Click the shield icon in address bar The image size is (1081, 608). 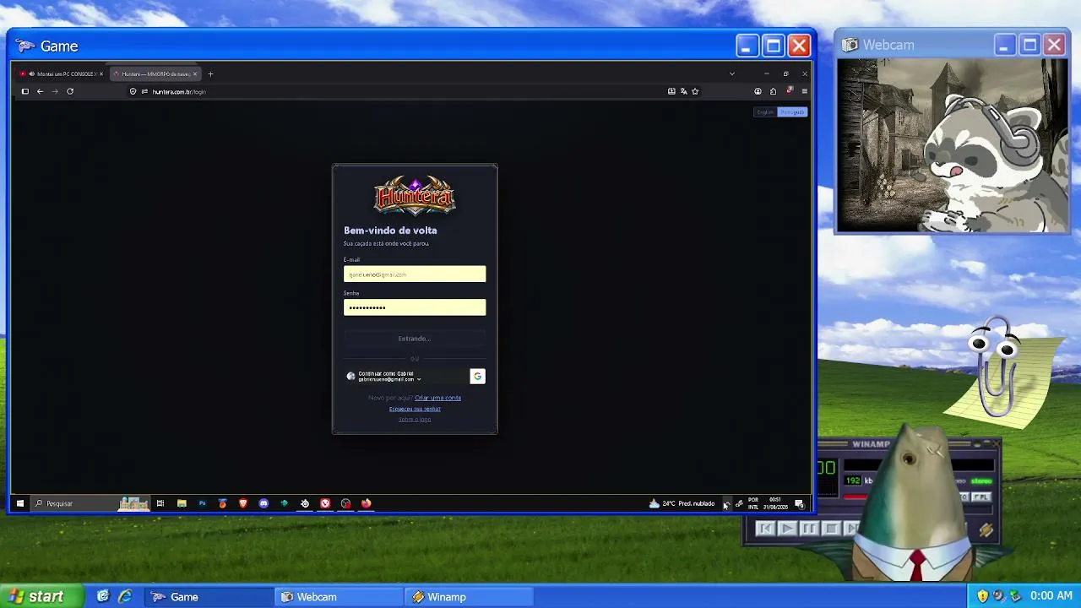click(x=133, y=91)
